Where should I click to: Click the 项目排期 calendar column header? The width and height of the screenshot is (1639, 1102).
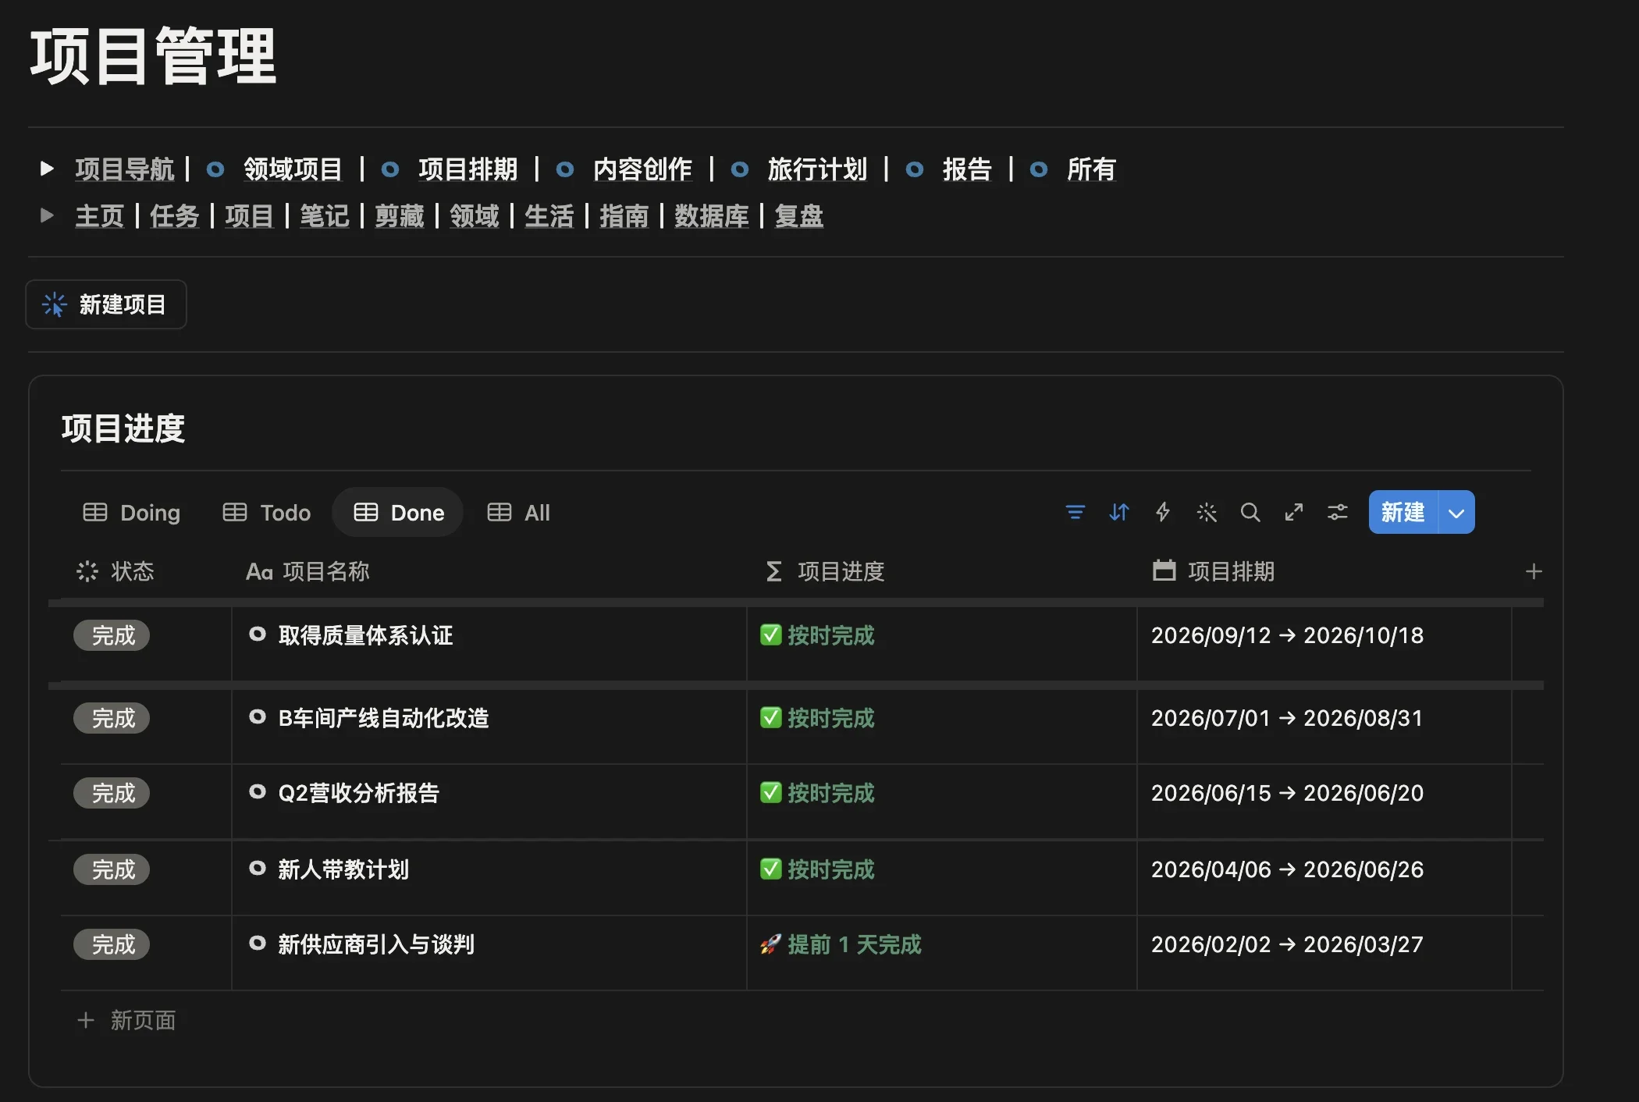pyautogui.click(x=1214, y=571)
